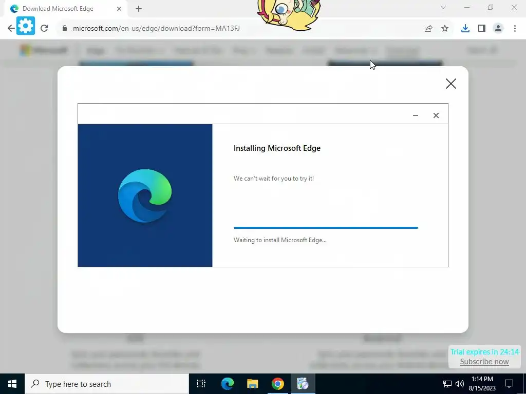
Task: Open Chrome three-dot menu
Action: (x=515, y=29)
